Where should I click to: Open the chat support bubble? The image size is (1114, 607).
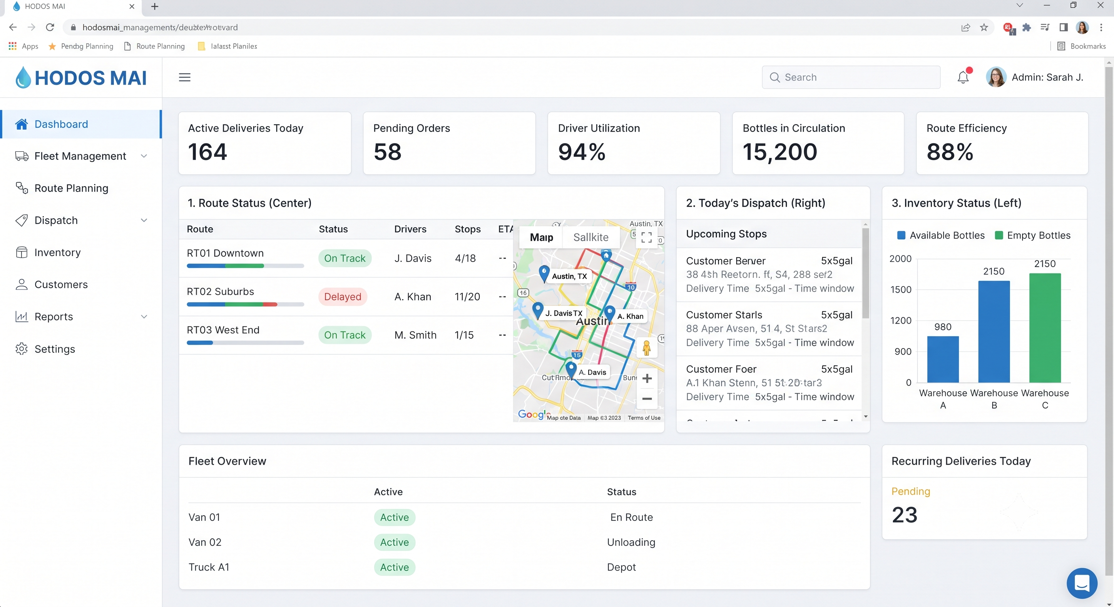(1082, 583)
